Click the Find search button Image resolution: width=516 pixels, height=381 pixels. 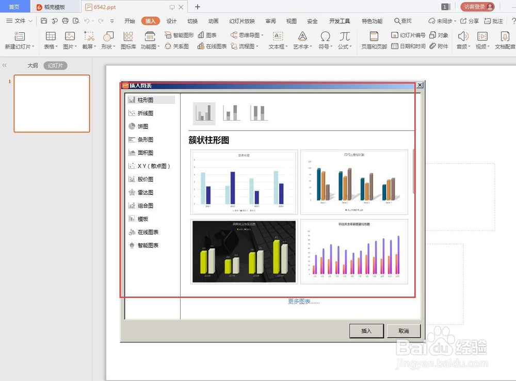pyautogui.click(x=403, y=21)
